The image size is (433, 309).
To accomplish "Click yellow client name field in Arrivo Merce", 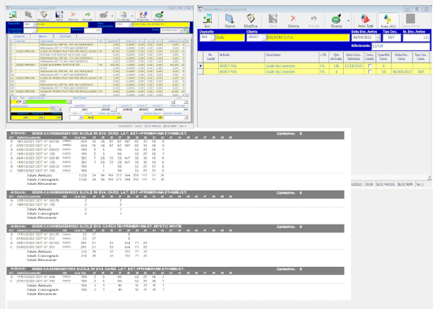I will point(308,37).
